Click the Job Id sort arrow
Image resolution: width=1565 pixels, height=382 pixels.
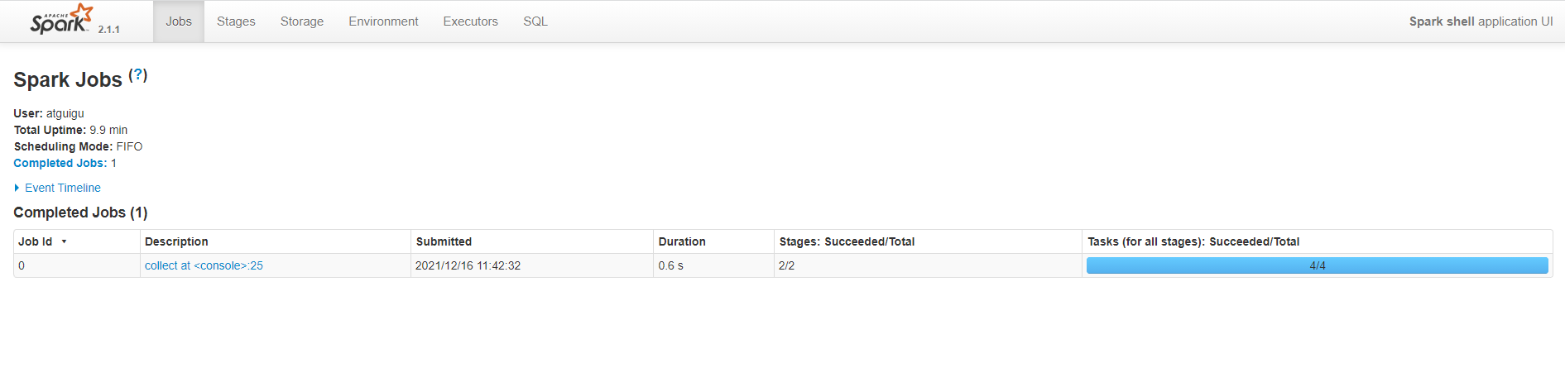coord(64,241)
